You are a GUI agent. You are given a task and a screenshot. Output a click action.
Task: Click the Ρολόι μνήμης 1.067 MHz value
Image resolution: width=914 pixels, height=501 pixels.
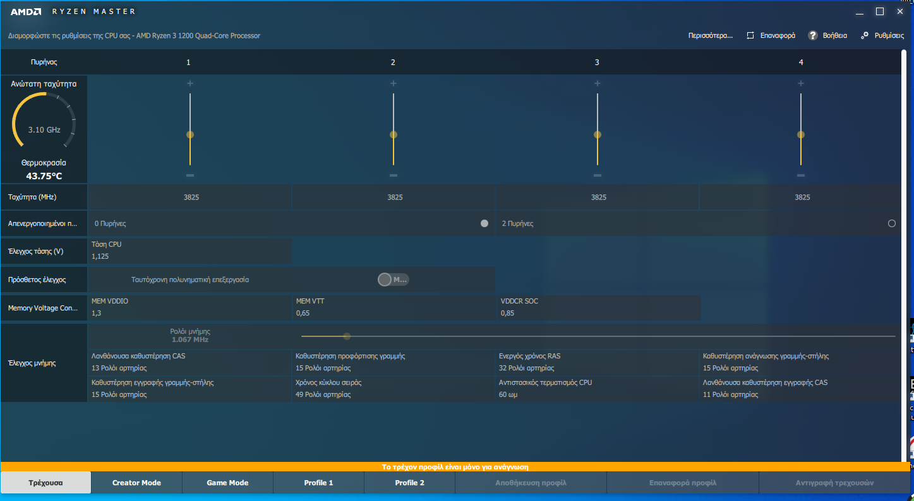point(190,339)
